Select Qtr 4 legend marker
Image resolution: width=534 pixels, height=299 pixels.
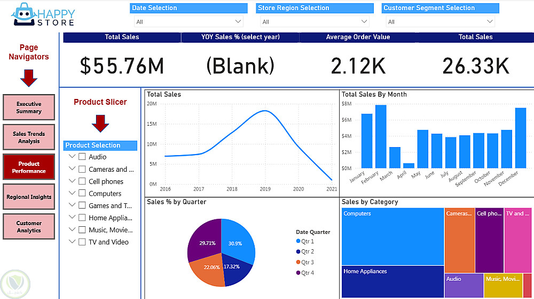pyautogui.click(x=299, y=273)
